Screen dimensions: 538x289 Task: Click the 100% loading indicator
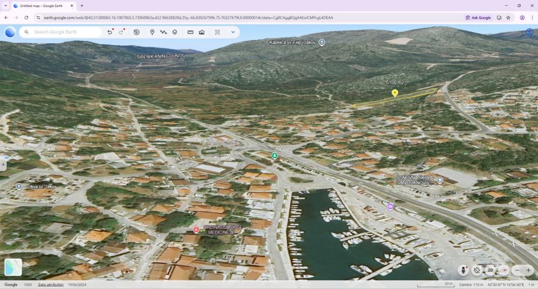pyautogui.click(x=28, y=284)
